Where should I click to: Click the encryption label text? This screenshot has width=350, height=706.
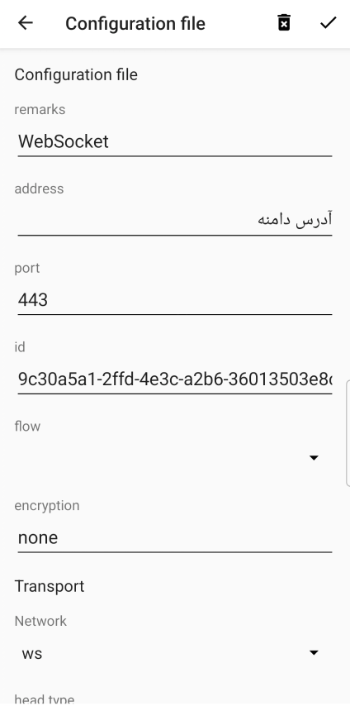47,506
